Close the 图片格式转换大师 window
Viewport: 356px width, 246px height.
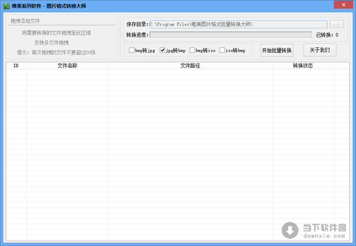pos(344,5)
